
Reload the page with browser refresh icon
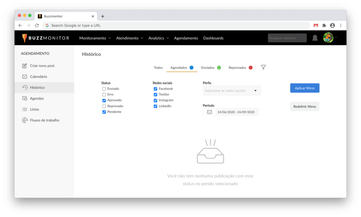(37, 25)
